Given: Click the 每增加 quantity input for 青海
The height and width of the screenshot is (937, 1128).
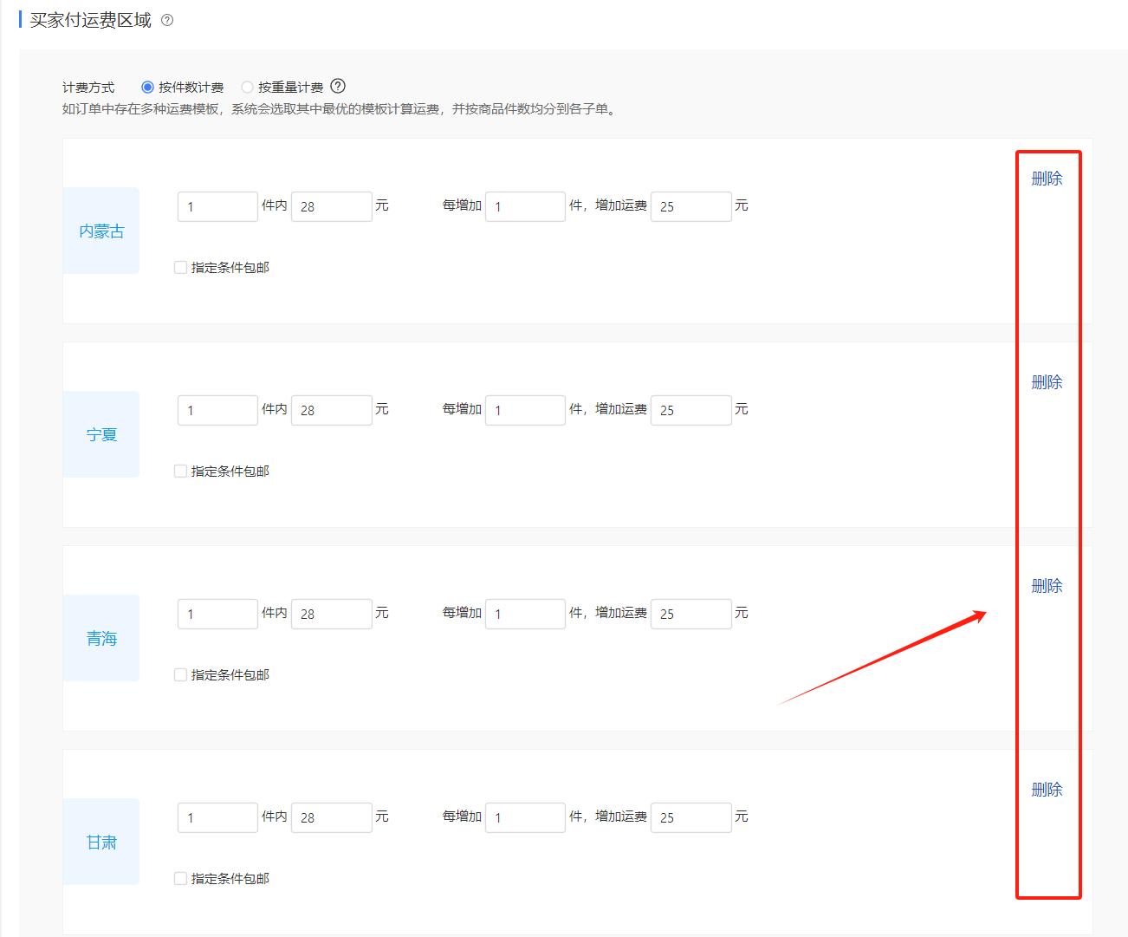Looking at the screenshot, I should pos(525,613).
